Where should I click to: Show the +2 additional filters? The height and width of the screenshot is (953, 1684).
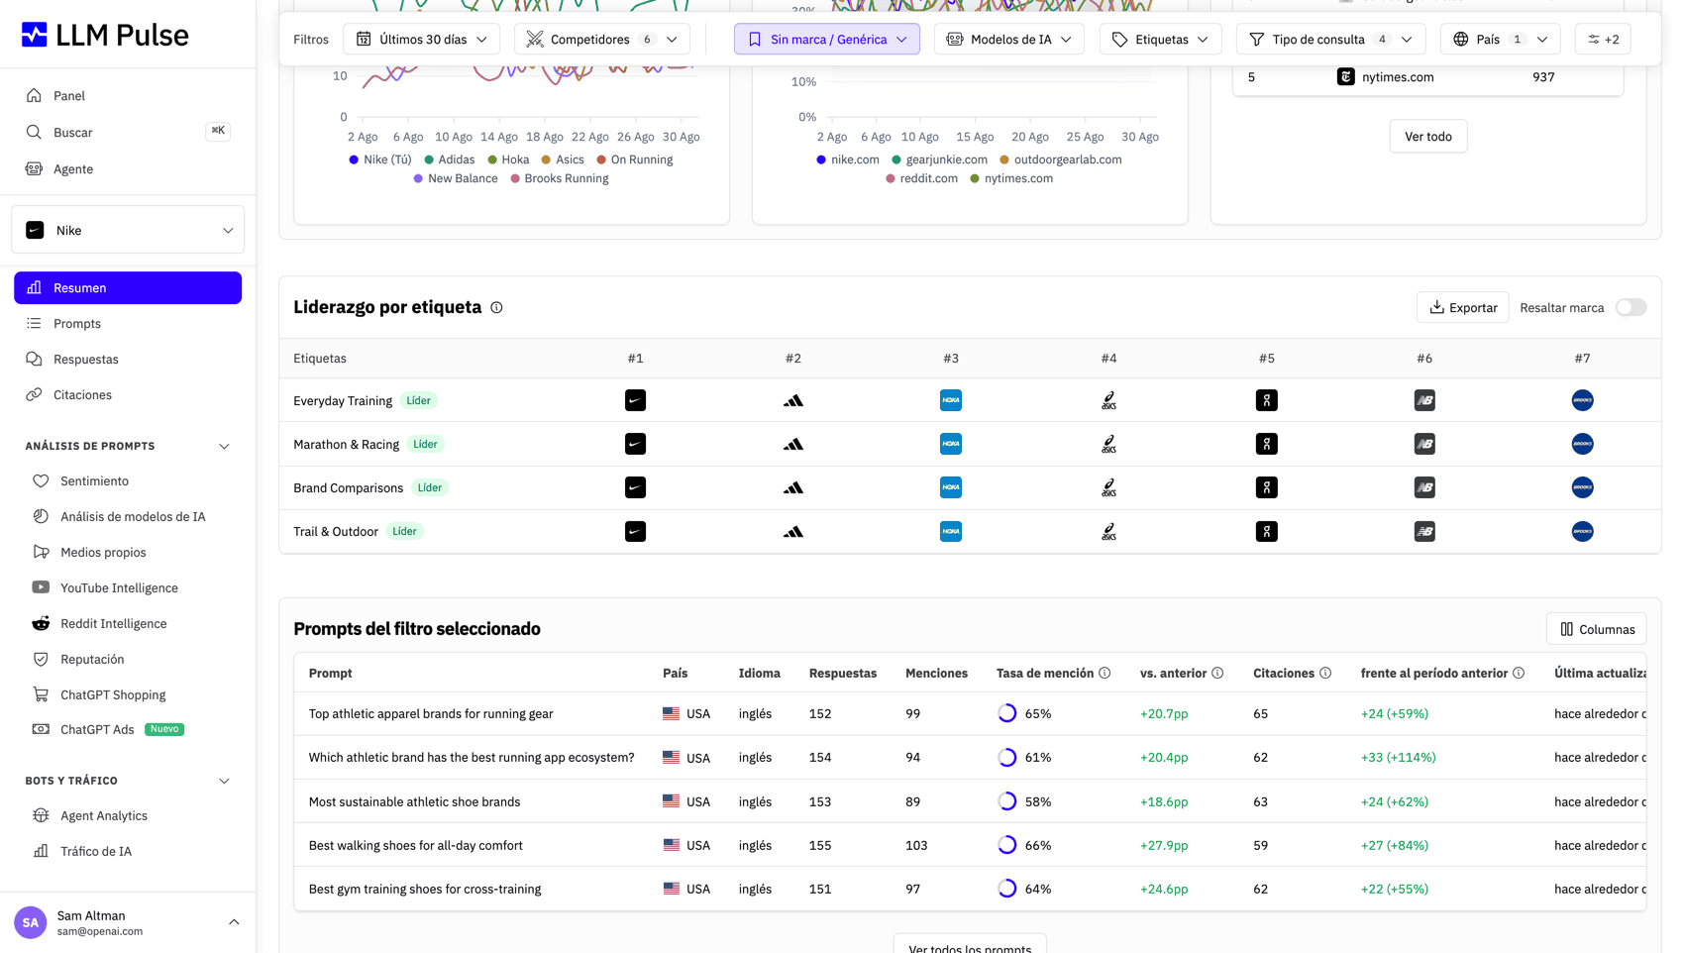coord(1603,40)
